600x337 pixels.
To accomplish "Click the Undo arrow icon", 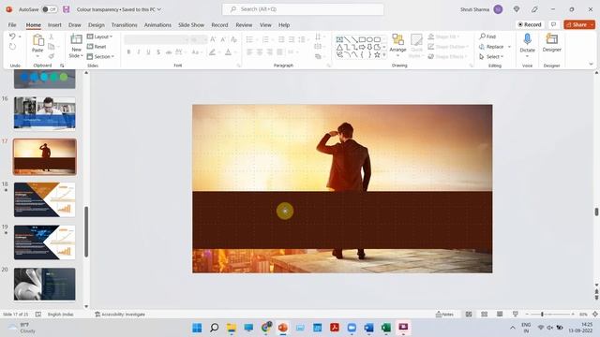I will point(12,37).
